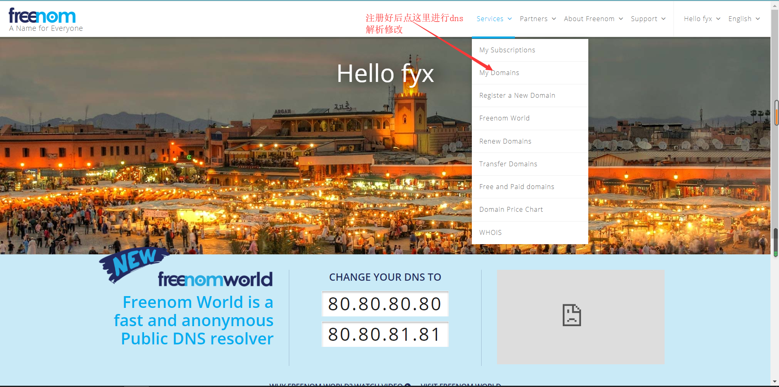Open the Hello fyx account menu

[702, 19]
